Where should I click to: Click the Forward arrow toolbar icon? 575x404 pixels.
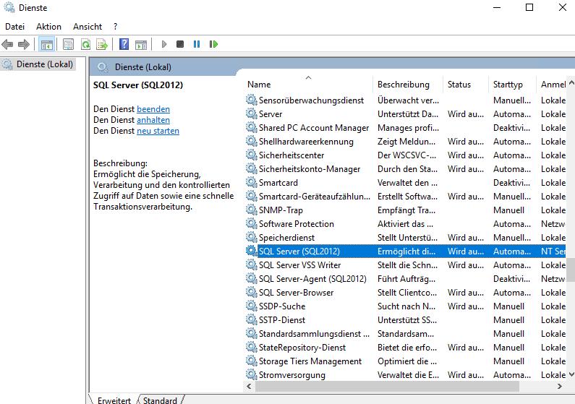pyautogui.click(x=24, y=44)
